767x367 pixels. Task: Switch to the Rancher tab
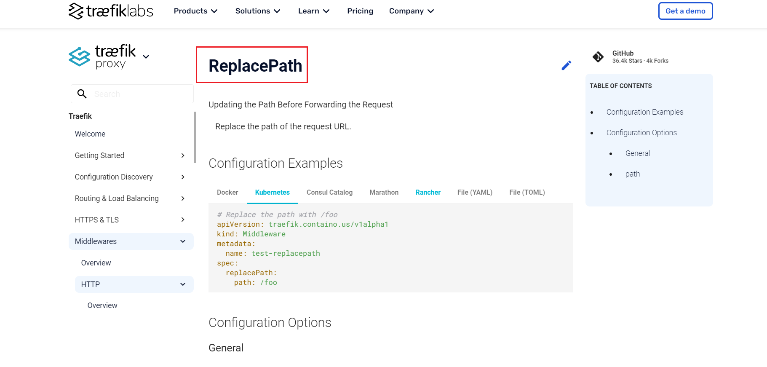[x=428, y=193]
